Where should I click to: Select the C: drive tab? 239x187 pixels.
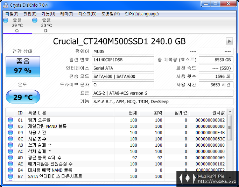click(17, 25)
